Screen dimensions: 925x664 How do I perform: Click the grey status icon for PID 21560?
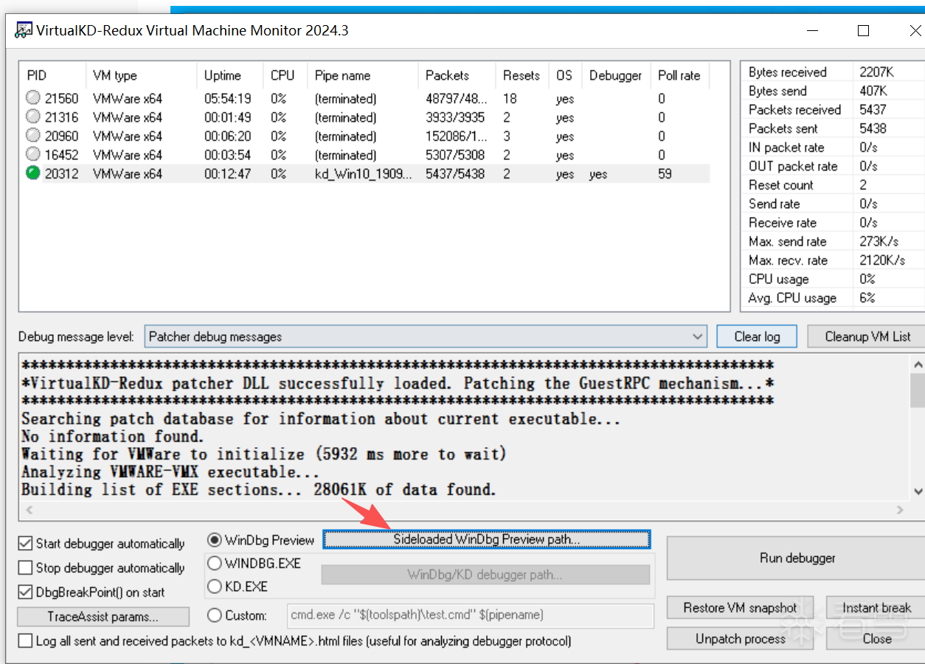[32, 98]
